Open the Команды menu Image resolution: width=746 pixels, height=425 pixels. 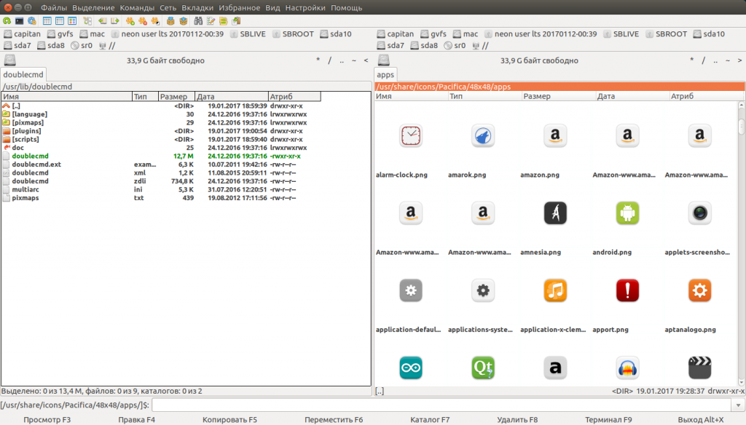tap(137, 7)
